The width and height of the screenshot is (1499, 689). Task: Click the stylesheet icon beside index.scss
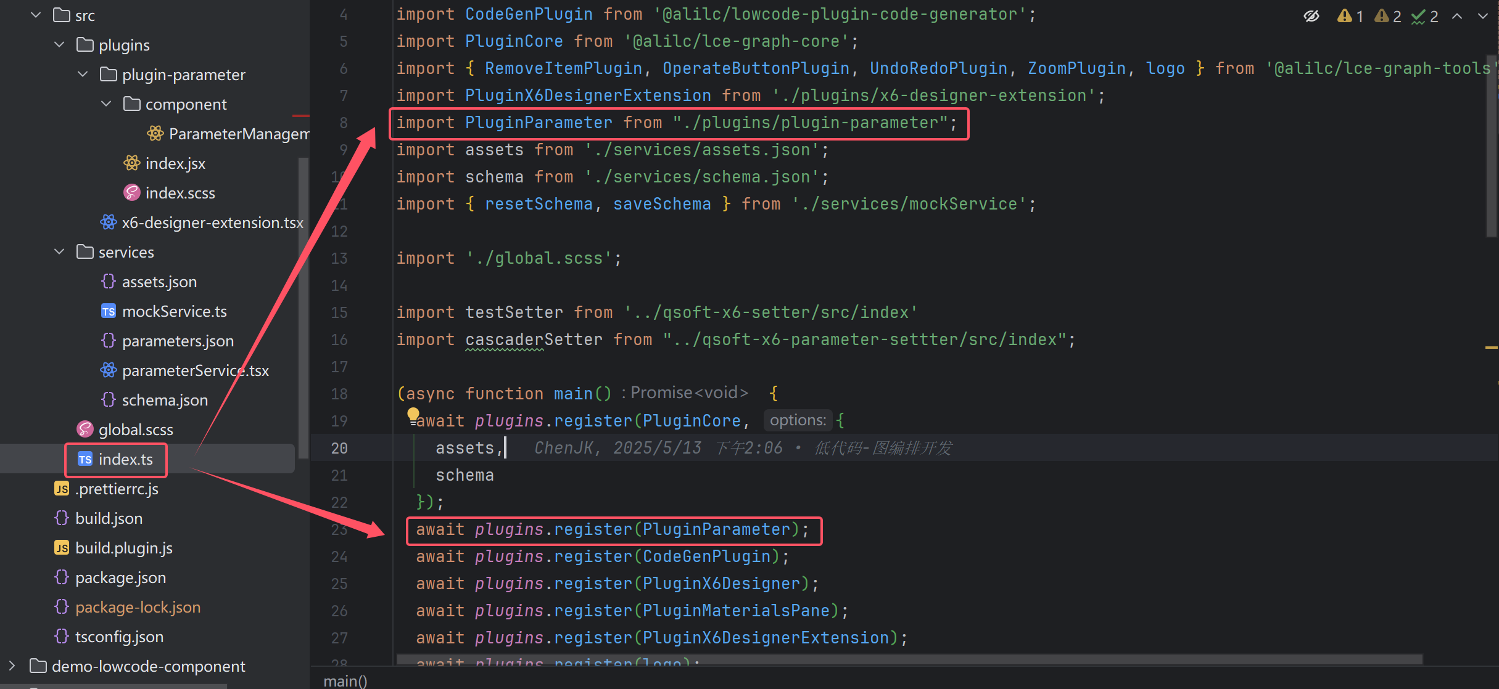(x=131, y=192)
